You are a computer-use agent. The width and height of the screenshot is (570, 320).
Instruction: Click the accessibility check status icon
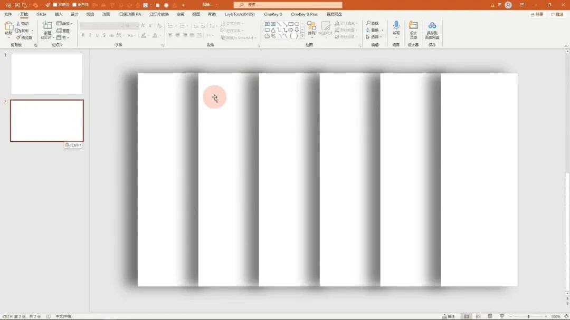[49, 316]
